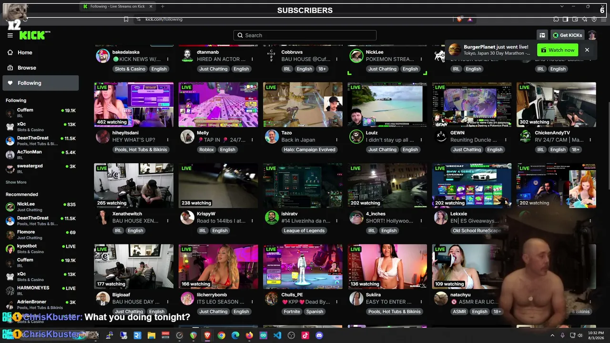Image resolution: width=610 pixels, height=343 pixels.
Task: Open Louiz's beach stream thumbnail
Action: click(x=387, y=105)
